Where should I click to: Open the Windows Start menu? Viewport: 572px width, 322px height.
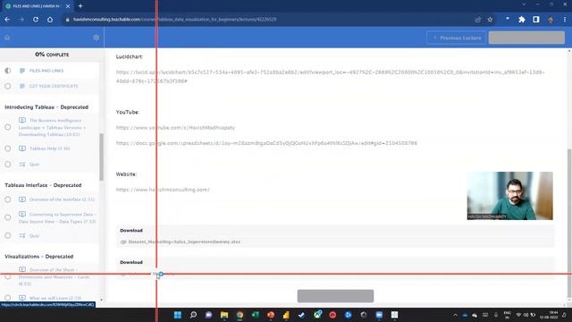pos(178,315)
